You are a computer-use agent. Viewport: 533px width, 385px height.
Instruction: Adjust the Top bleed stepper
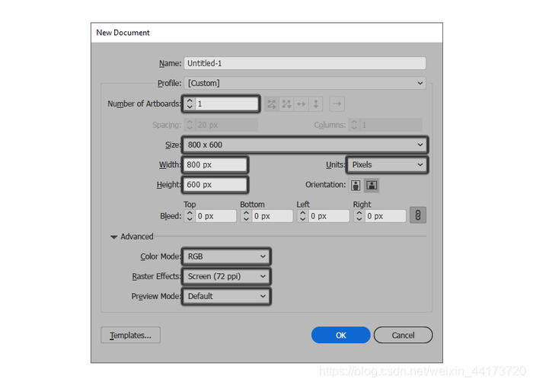190,216
